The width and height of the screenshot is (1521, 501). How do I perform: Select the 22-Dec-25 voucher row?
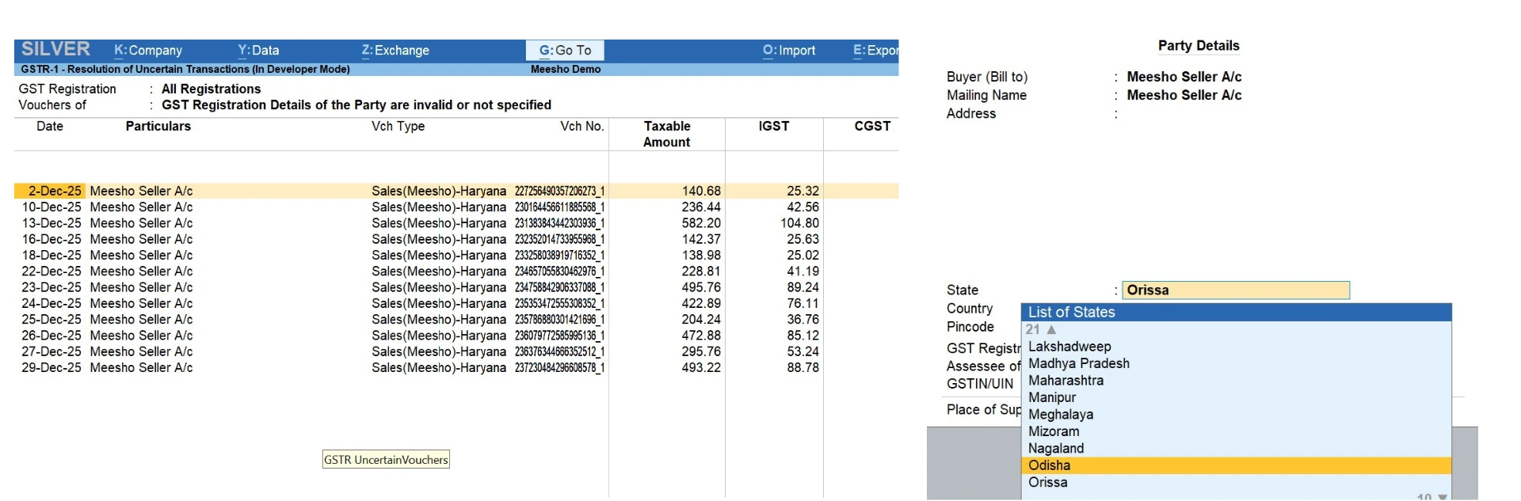456,271
